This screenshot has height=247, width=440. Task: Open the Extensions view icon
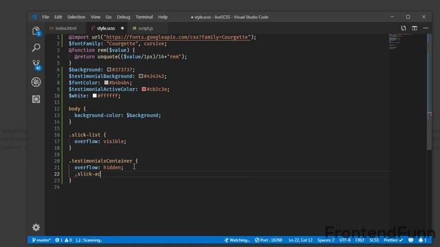(x=36, y=99)
